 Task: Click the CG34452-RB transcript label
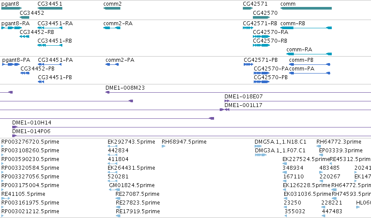click(37, 32)
